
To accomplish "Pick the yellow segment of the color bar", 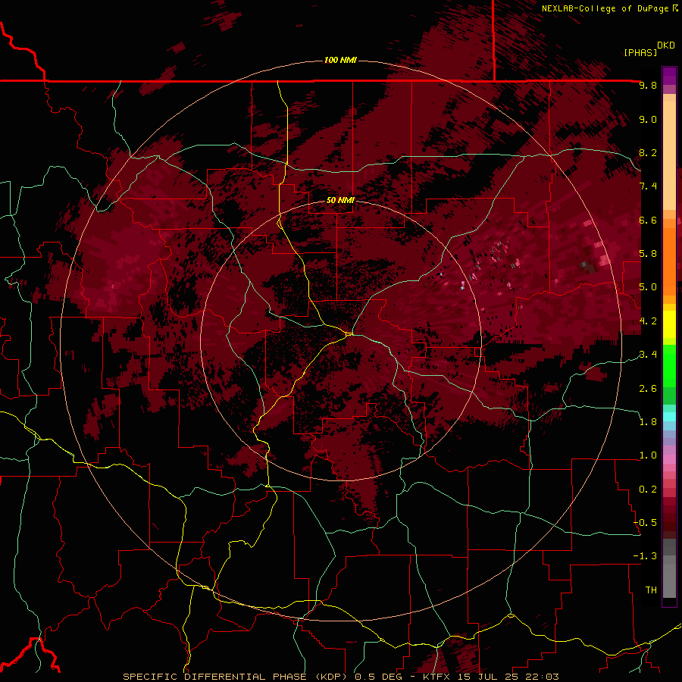I will [x=669, y=324].
